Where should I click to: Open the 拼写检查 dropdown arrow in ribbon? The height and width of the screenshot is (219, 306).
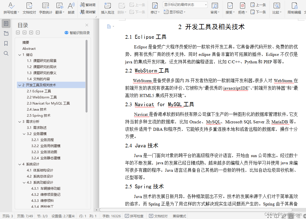tap(18, 12)
